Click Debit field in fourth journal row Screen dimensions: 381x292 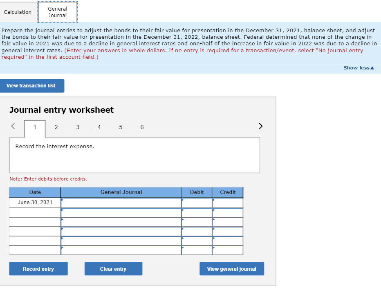pos(197,232)
